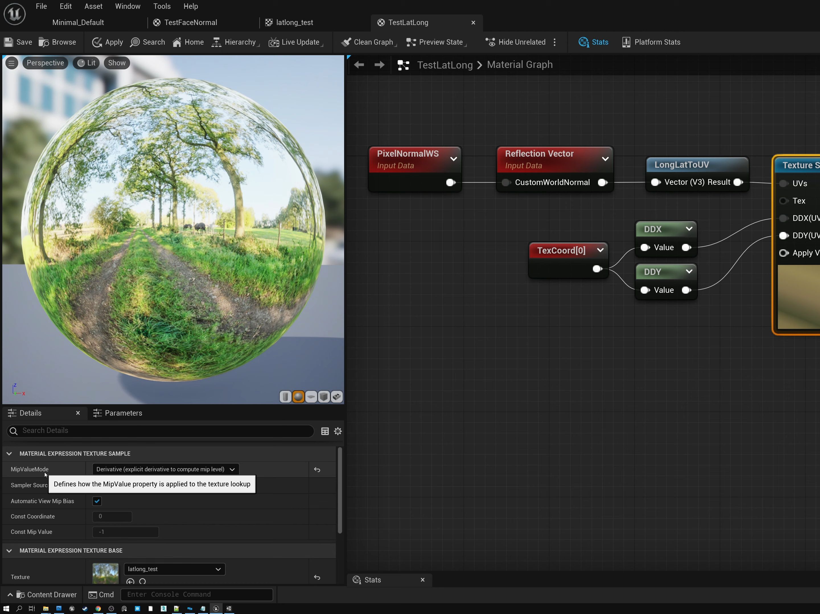Open the latlong_test texture asset dropdown

point(174,569)
